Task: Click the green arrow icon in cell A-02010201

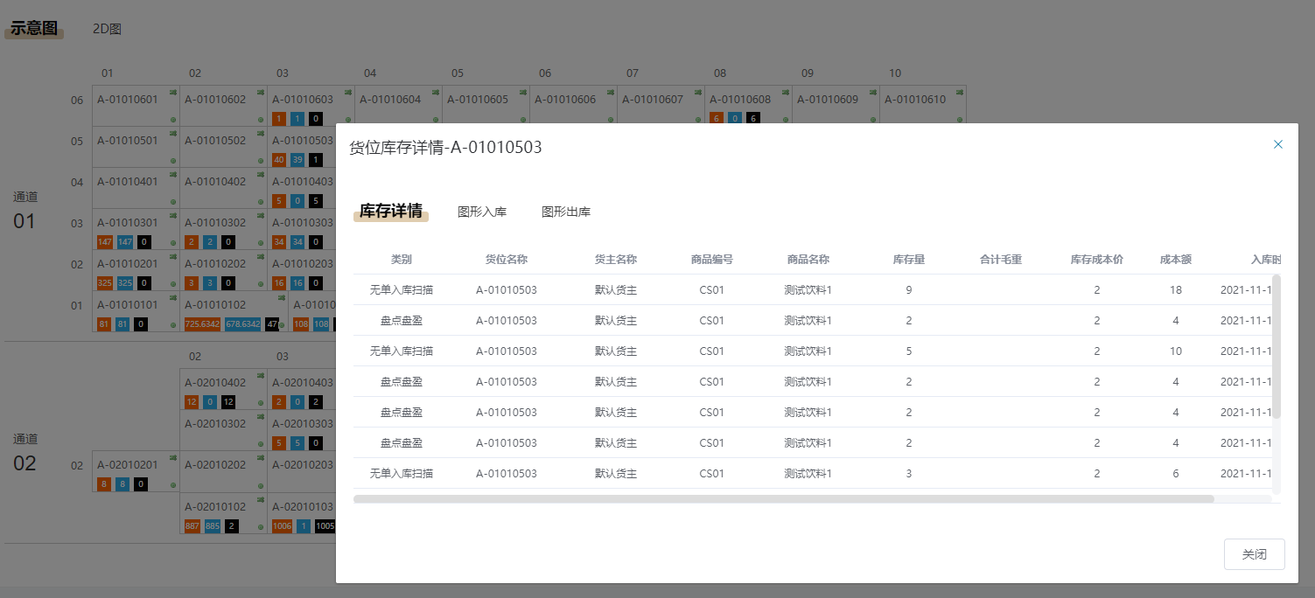Action: point(172,458)
